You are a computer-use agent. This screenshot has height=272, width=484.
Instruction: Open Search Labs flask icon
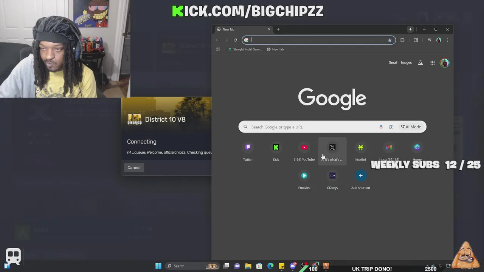tap(420, 63)
